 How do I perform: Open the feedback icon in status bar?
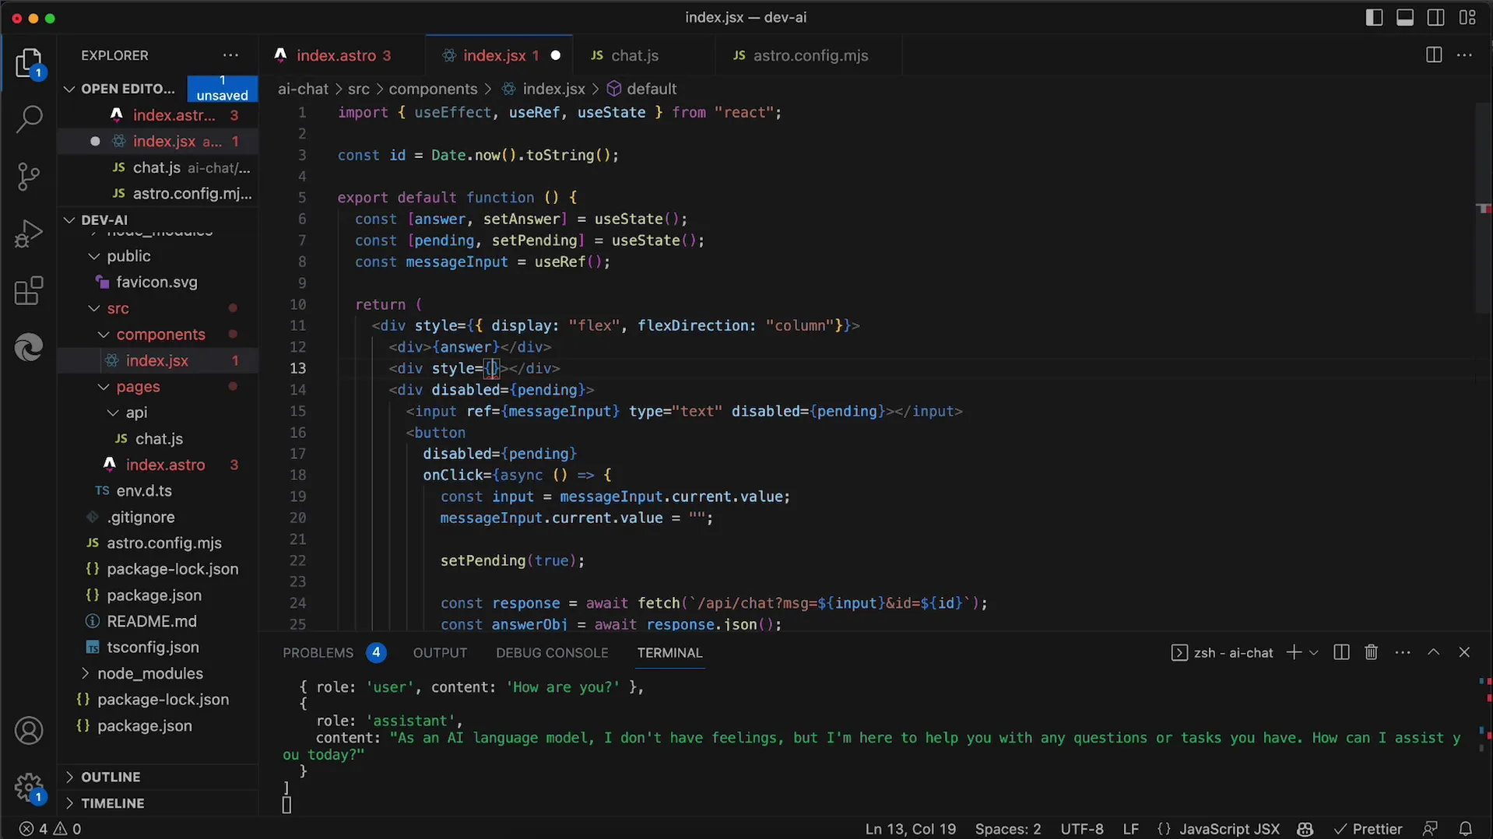tap(1430, 829)
